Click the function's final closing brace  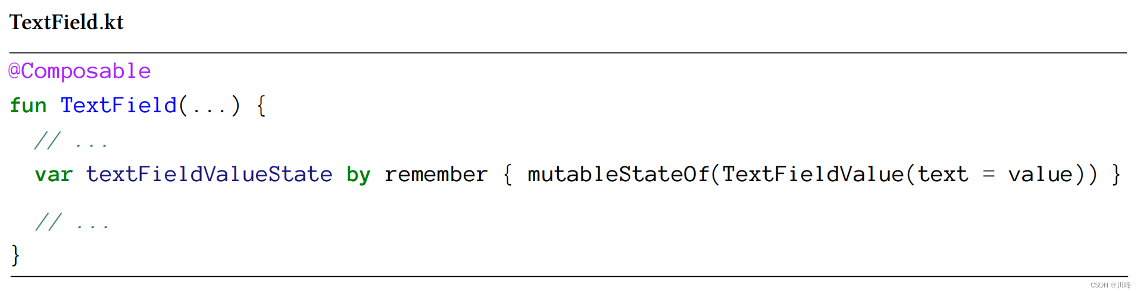[15, 255]
